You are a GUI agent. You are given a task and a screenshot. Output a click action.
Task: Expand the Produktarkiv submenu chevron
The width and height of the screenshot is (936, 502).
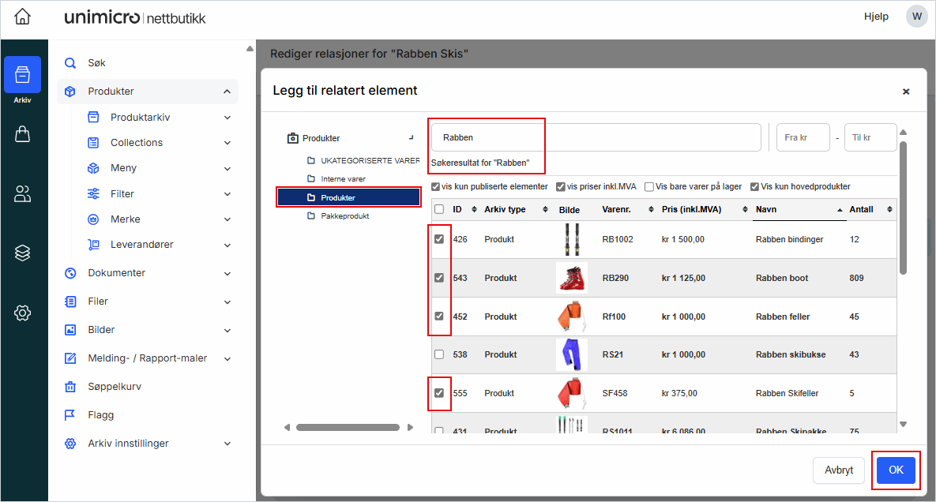tap(227, 118)
